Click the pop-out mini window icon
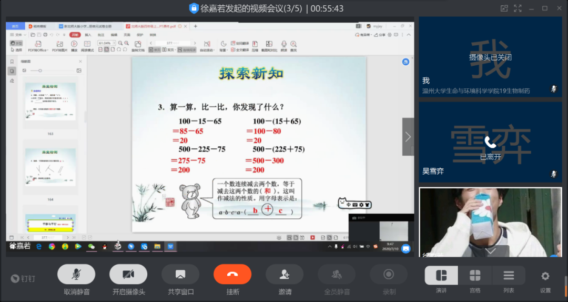This screenshot has height=302, width=568. (504, 8)
